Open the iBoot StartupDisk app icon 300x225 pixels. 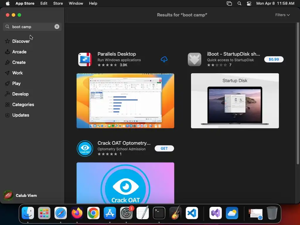point(195,59)
